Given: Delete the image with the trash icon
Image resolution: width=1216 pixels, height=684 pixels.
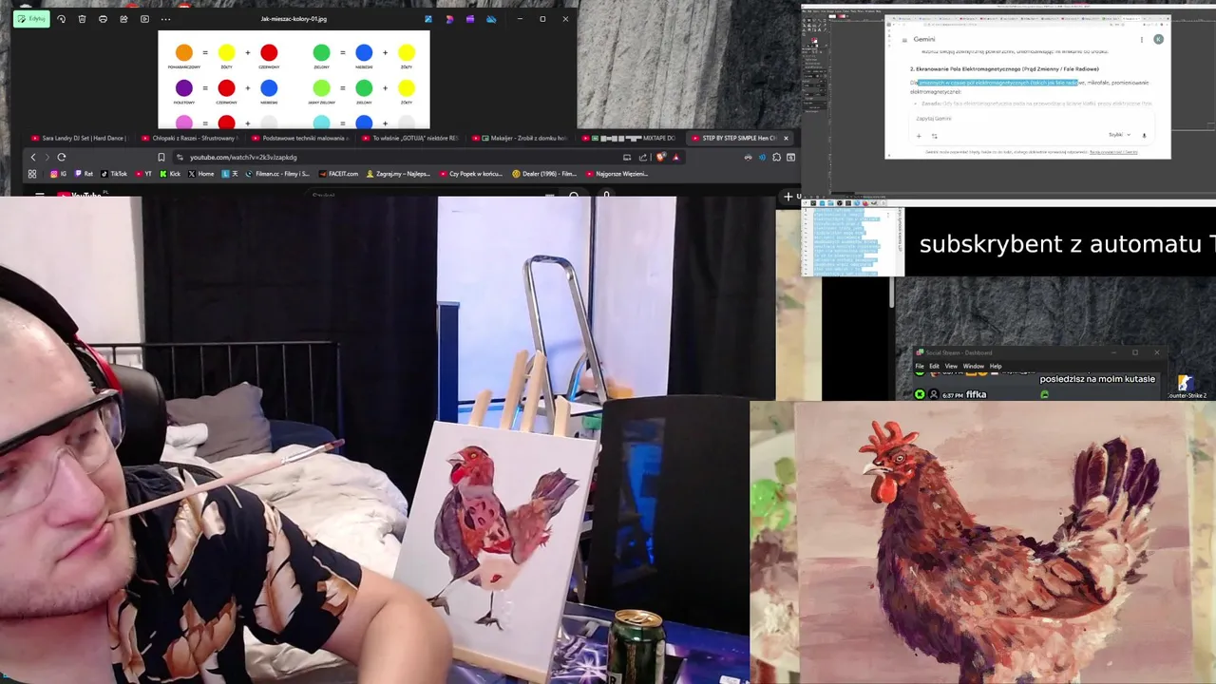Looking at the screenshot, I should pyautogui.click(x=82, y=19).
